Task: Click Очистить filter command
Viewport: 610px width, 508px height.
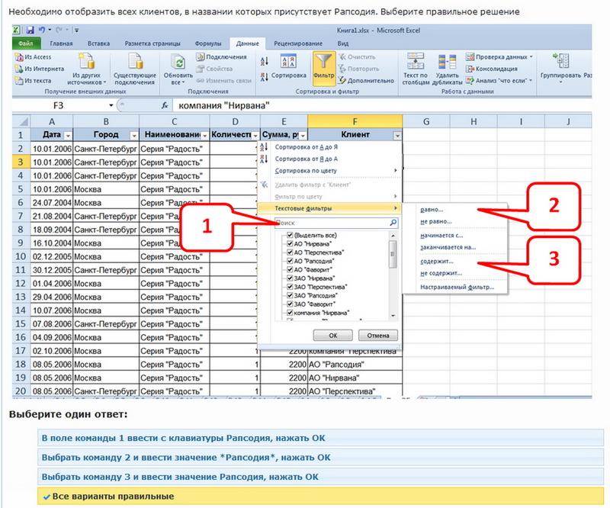Action: [357, 57]
